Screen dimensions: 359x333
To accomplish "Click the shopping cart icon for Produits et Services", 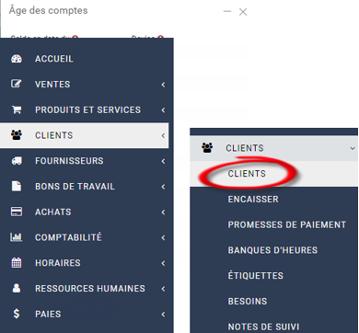I will [17, 109].
